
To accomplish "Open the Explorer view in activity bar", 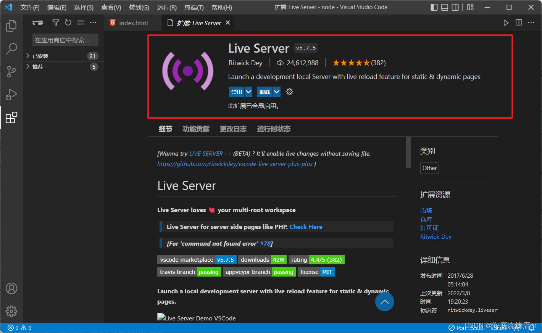I will pyautogui.click(x=11, y=26).
